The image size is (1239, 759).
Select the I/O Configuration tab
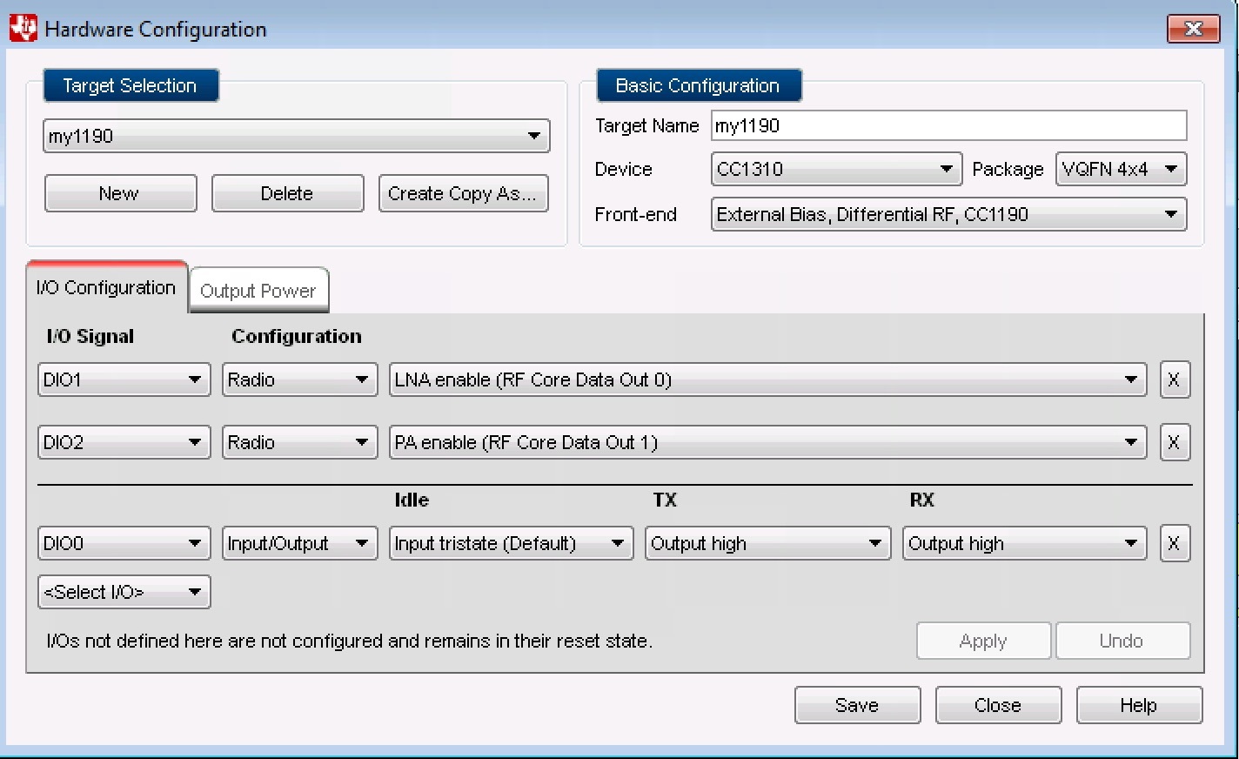pyautogui.click(x=104, y=286)
